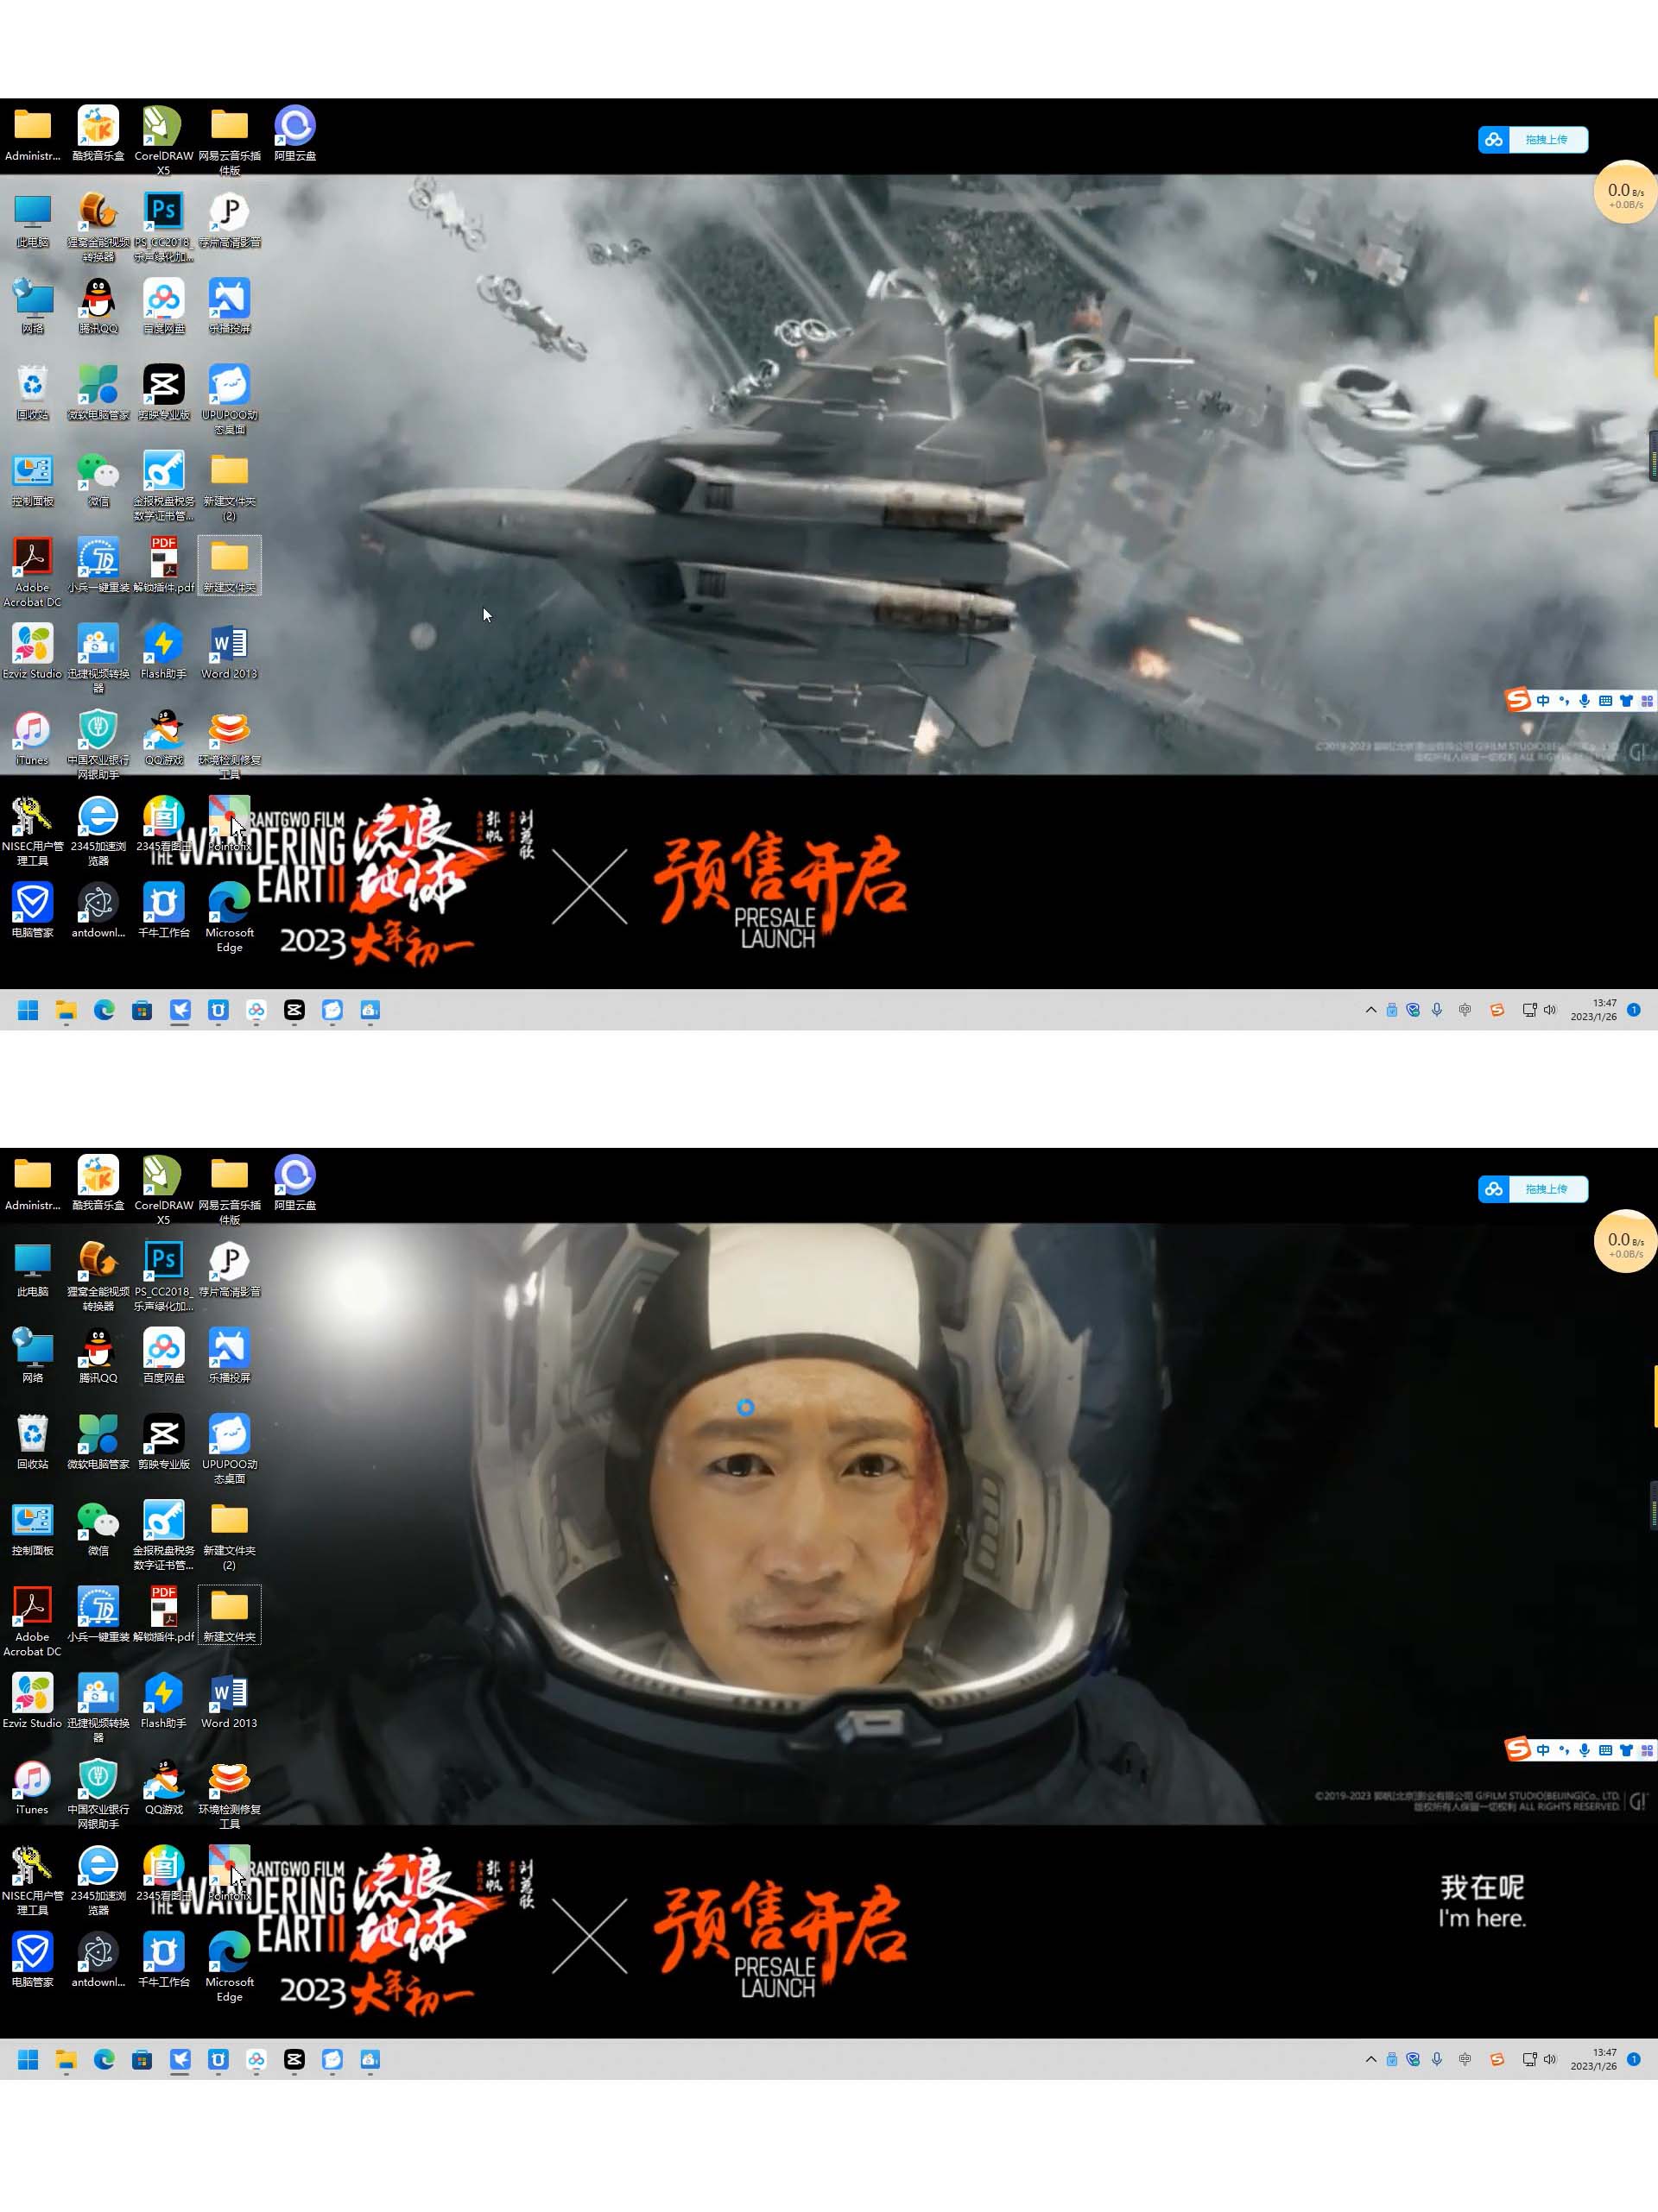Open notification badge on lower taskbar
Viewport: 1658px width, 2212px height.
coord(1634,2059)
